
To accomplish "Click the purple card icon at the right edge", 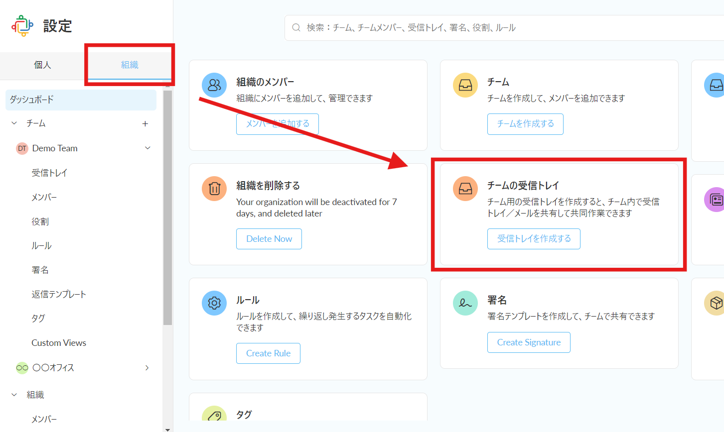I will coord(714,200).
